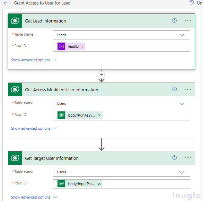Open the Get Lead Information ellipsis menu

coord(188,21)
